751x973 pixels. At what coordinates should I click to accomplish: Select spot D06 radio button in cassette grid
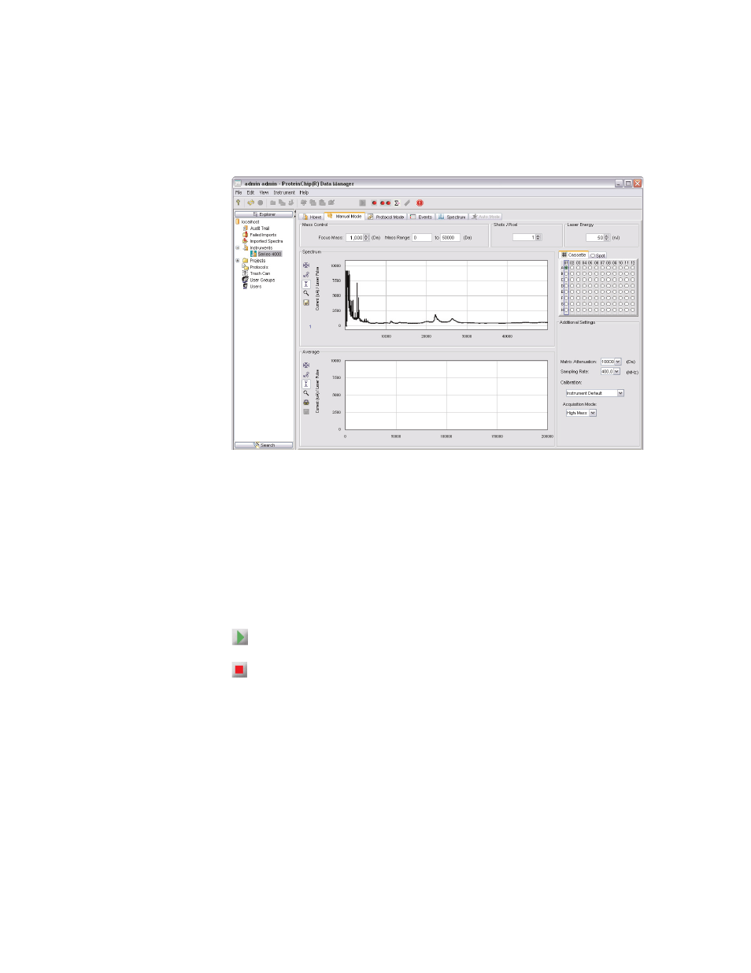click(x=597, y=286)
